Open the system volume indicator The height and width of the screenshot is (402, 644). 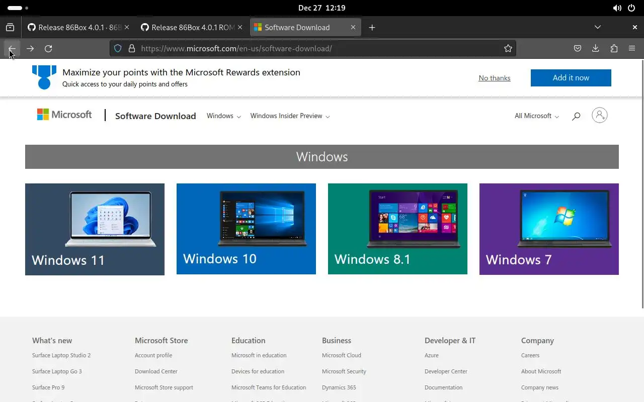617,8
